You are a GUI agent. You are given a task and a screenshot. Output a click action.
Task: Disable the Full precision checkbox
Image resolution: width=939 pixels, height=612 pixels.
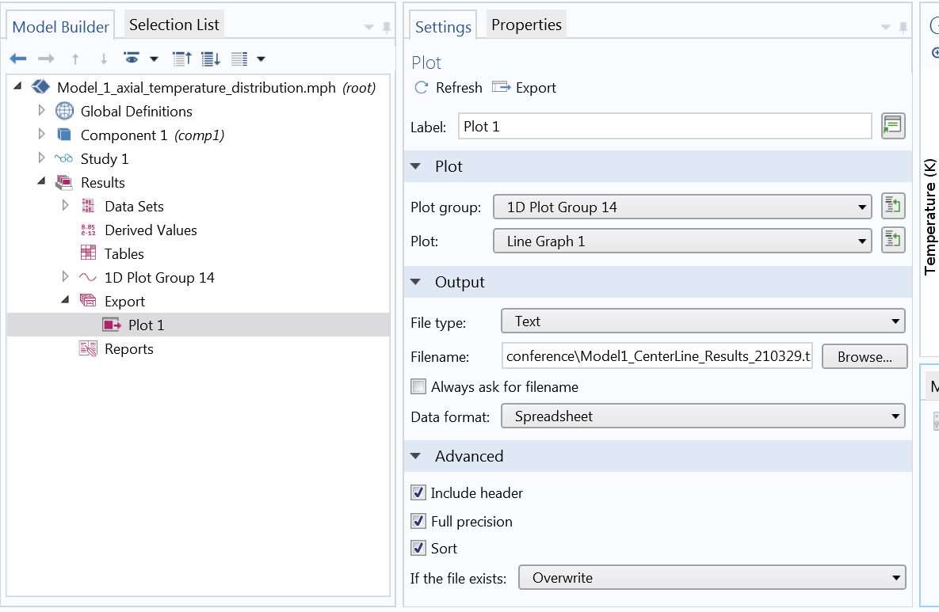(x=418, y=522)
